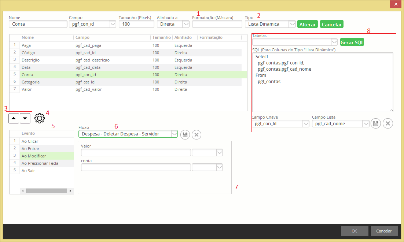
Task: Open the gear settings icon
Action: pos(40,118)
